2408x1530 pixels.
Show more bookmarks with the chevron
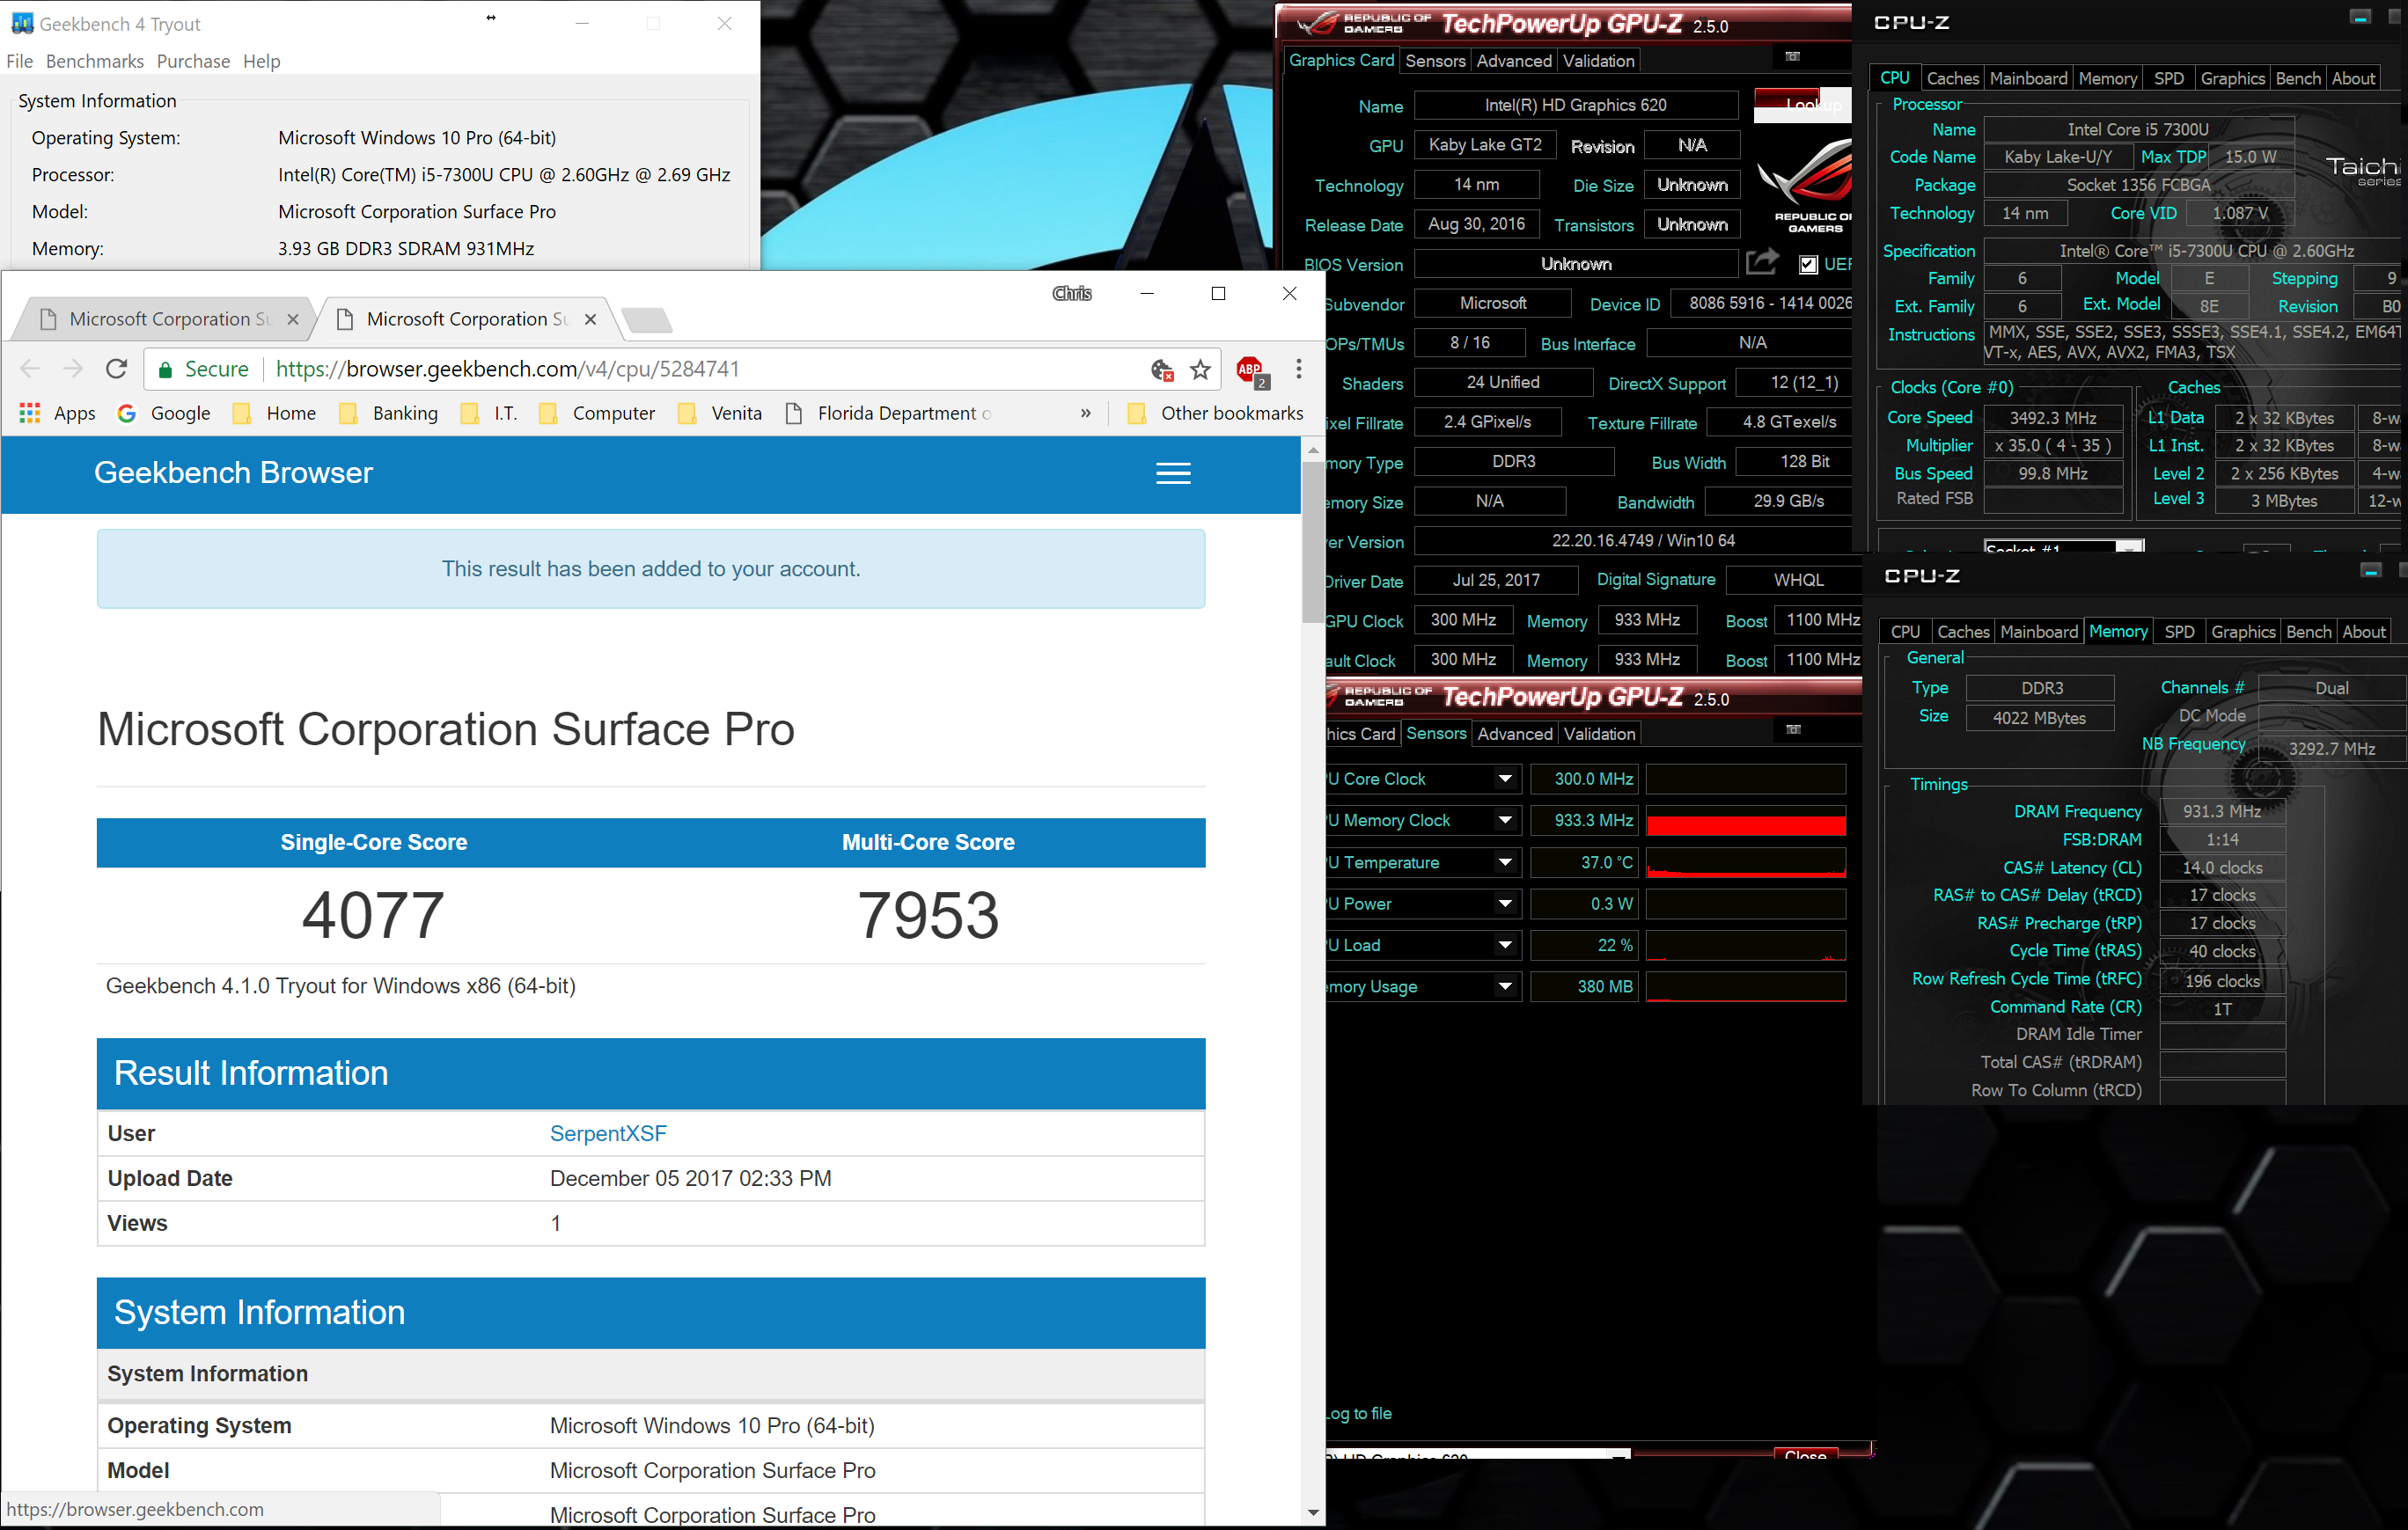coord(1085,413)
